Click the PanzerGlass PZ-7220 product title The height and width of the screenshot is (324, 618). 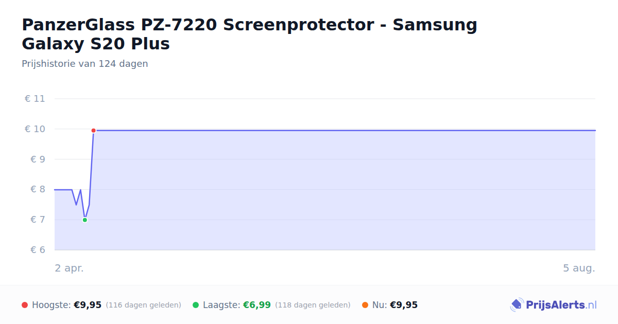click(x=249, y=34)
